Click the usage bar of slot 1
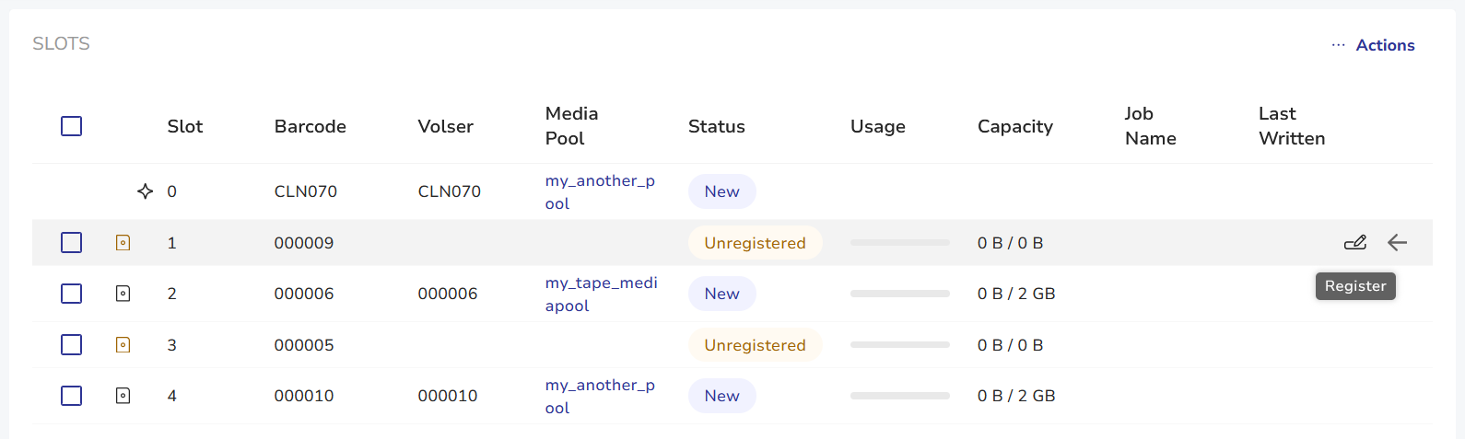1465x439 pixels. (900, 243)
